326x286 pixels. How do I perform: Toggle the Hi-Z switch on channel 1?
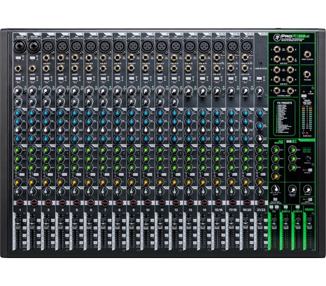[18, 58]
